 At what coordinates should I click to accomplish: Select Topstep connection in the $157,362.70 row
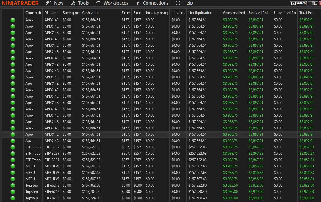point(31,185)
